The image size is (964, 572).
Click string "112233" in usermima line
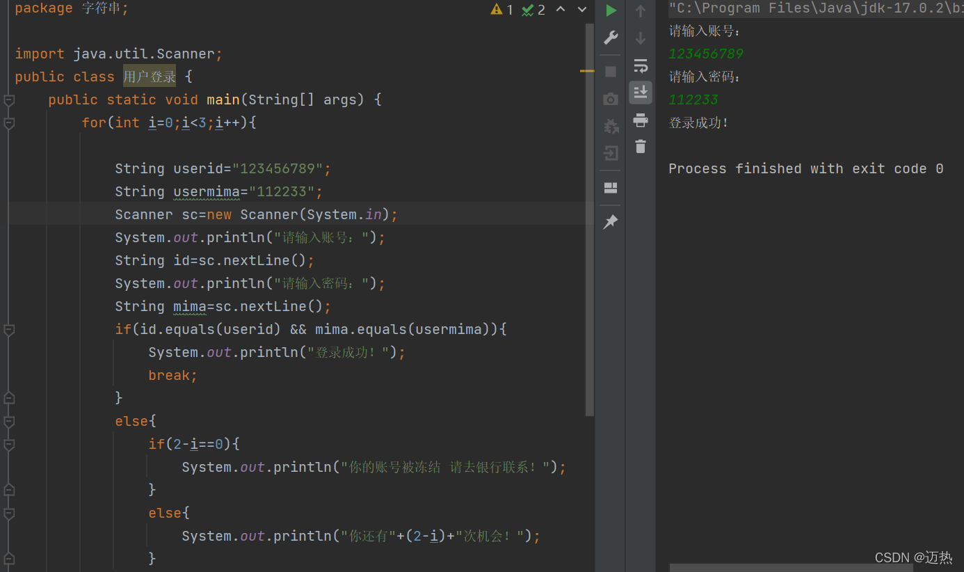click(x=282, y=191)
